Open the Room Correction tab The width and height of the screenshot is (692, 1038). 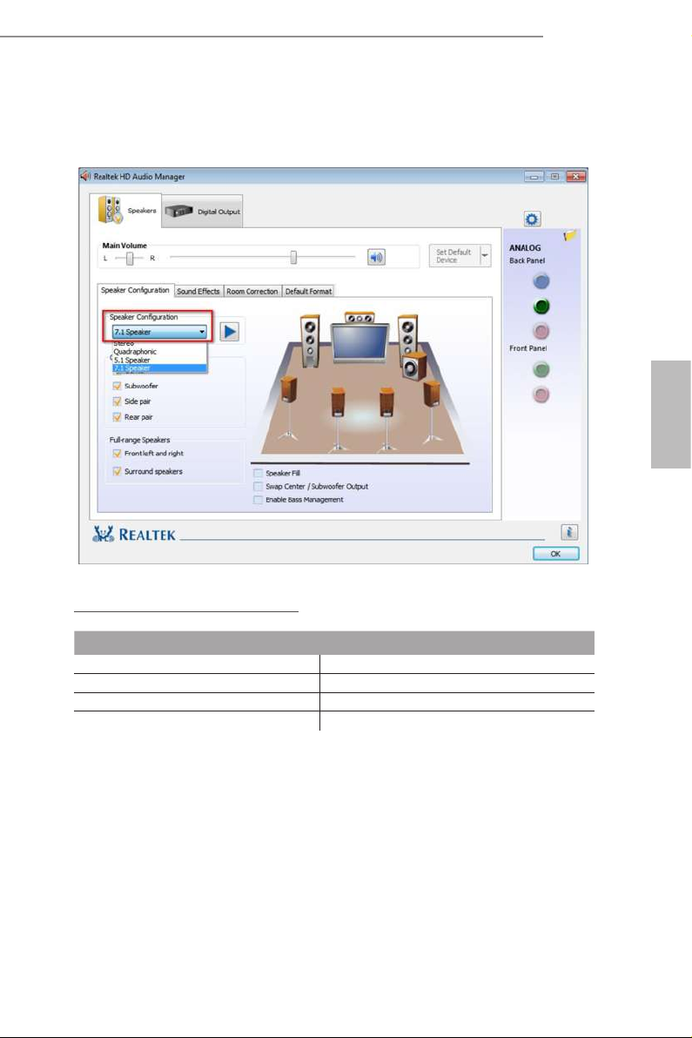[252, 291]
